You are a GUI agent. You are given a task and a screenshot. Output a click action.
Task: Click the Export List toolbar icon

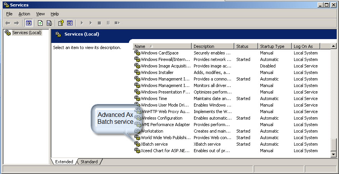pyautogui.click(x=49, y=23)
